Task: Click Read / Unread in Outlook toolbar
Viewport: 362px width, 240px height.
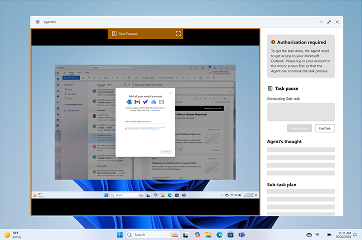Action: coord(166,78)
